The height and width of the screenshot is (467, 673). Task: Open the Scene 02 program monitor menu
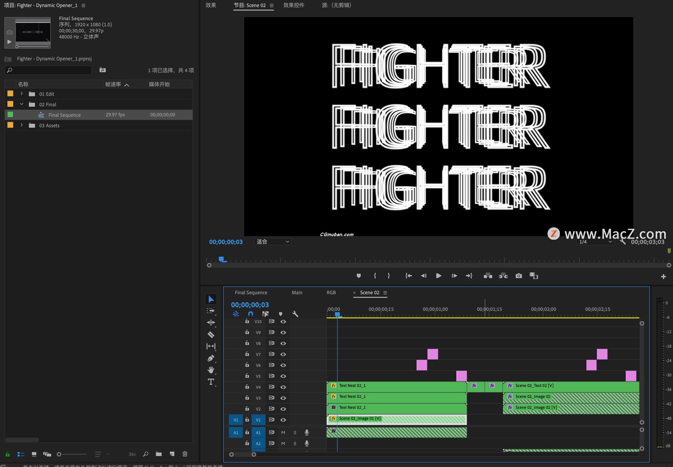[x=272, y=5]
